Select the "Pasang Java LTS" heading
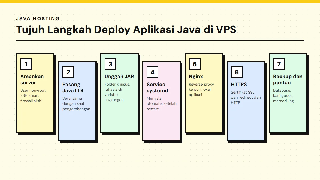 pos(73,87)
